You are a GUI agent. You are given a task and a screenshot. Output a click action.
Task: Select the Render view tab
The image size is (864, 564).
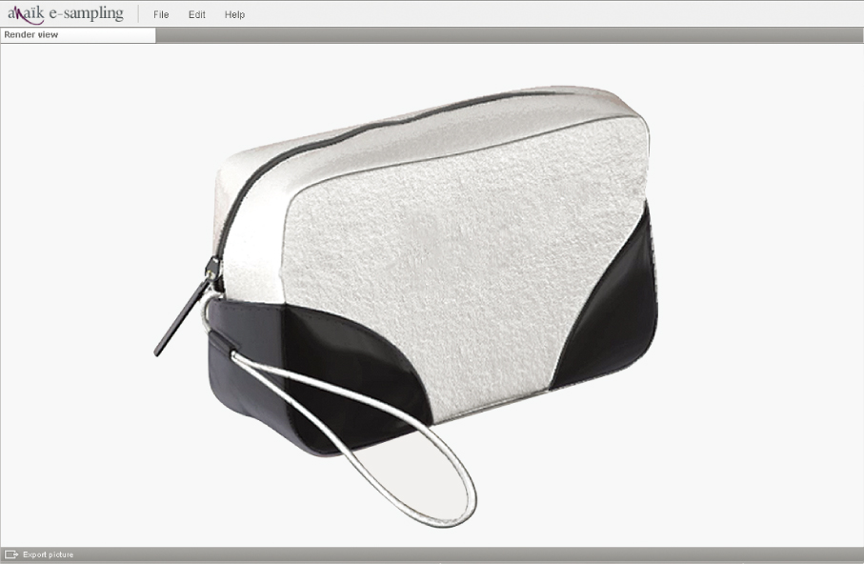(78, 34)
